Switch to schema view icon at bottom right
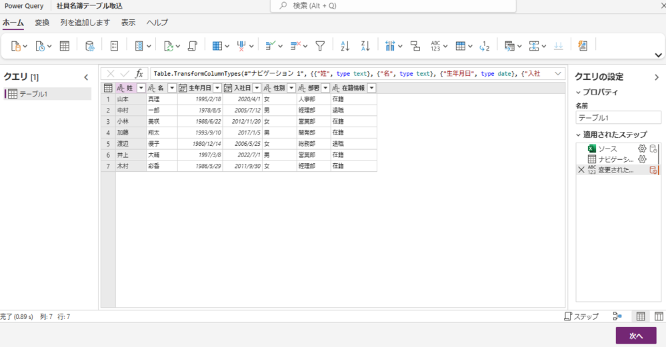666x347 pixels. click(659, 316)
